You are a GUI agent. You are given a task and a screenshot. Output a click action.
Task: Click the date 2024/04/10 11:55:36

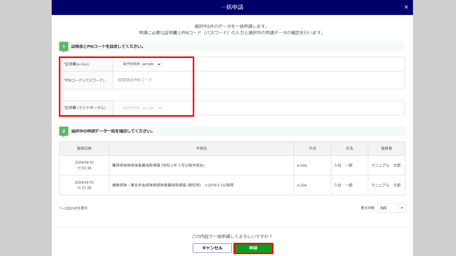tap(84, 165)
